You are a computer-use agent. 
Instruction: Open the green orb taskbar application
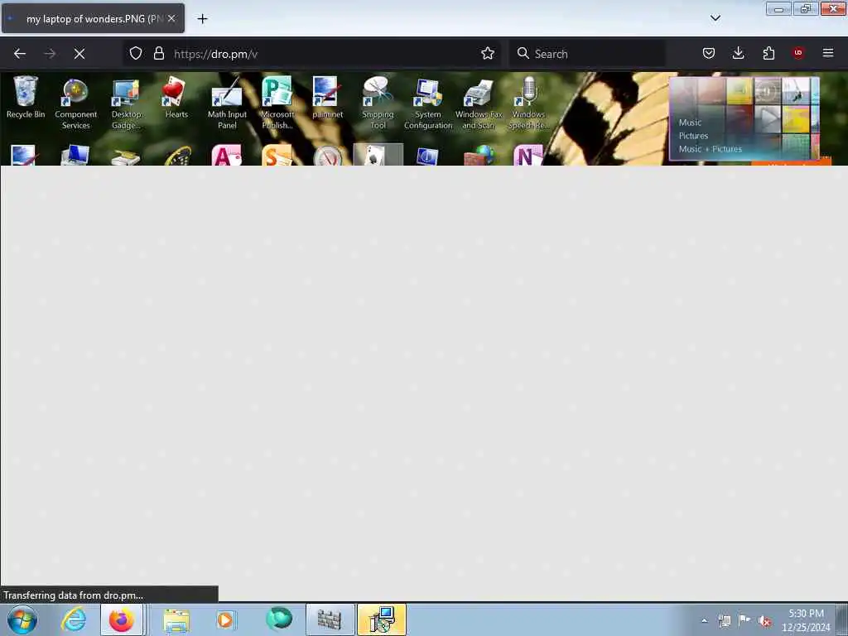(x=279, y=619)
